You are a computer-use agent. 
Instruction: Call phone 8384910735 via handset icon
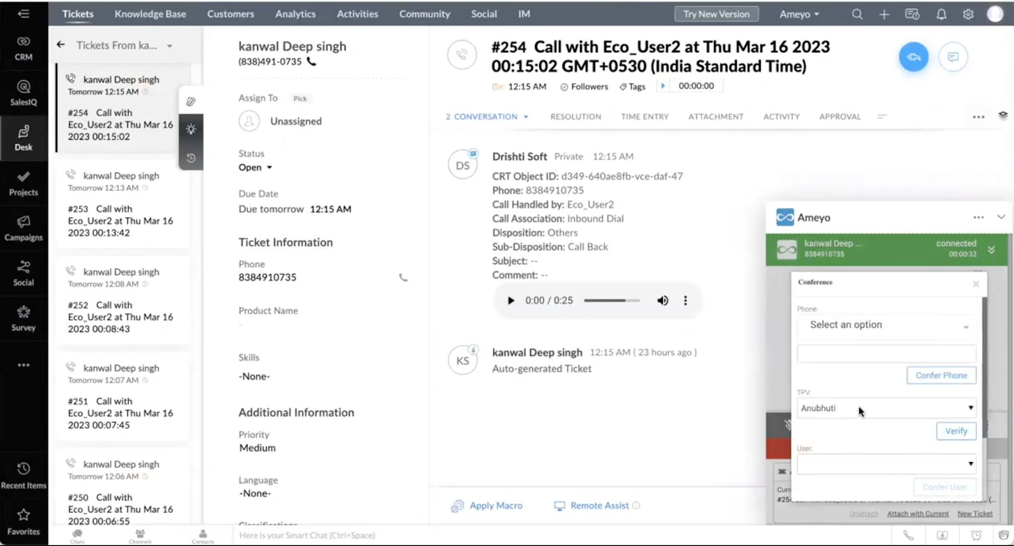[x=403, y=277]
